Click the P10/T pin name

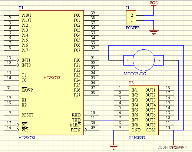26,15
